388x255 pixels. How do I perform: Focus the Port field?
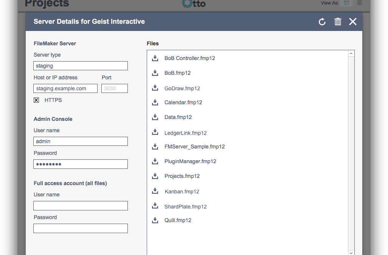(x=115, y=88)
